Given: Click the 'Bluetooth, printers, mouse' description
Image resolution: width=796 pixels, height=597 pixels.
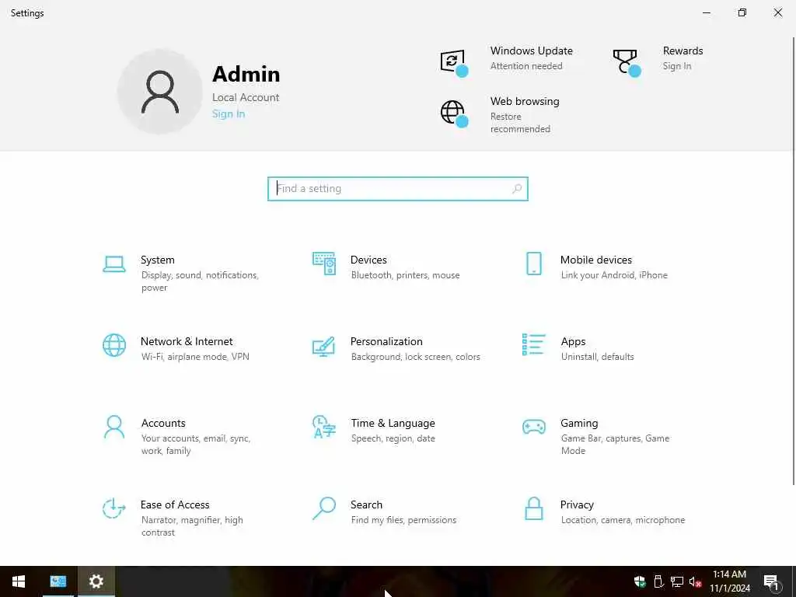Looking at the screenshot, I should pyautogui.click(x=405, y=275).
